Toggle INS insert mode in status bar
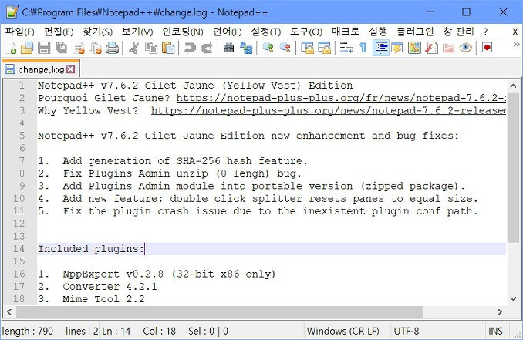This screenshot has width=523, height=340. click(495, 331)
